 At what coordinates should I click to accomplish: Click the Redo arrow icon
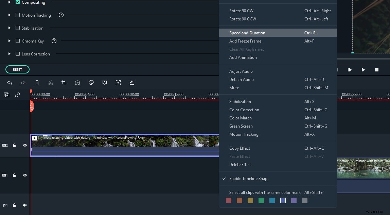tap(23, 83)
